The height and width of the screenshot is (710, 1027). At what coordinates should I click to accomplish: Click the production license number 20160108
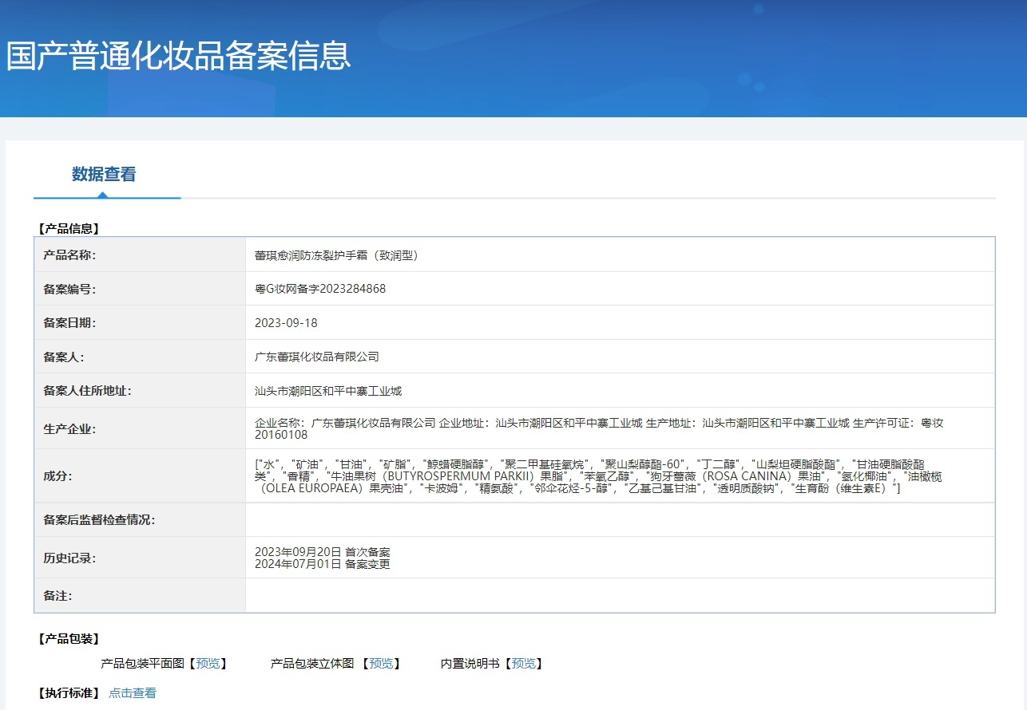click(281, 435)
